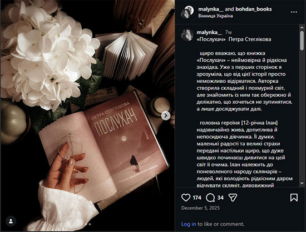This screenshot has width=306, height=232.
Task: Like the post with the heart icon
Action: [186, 198]
